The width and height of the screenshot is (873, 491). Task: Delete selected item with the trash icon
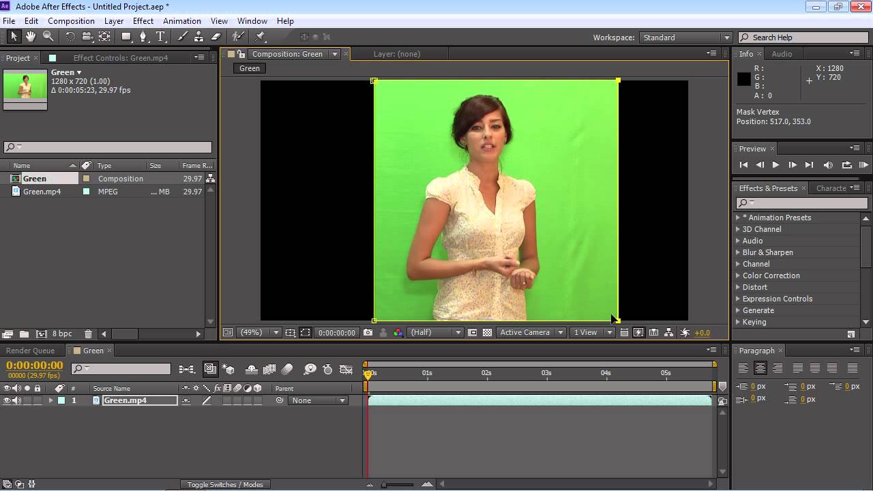click(88, 334)
